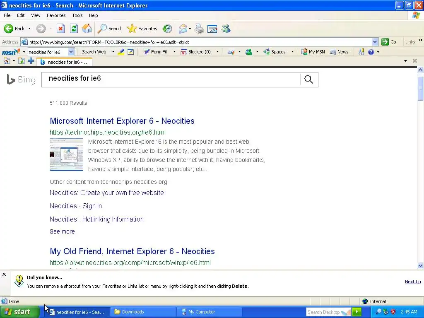The height and width of the screenshot is (318, 424).
Task: Stop page loading with red X icon
Action: [60, 29]
